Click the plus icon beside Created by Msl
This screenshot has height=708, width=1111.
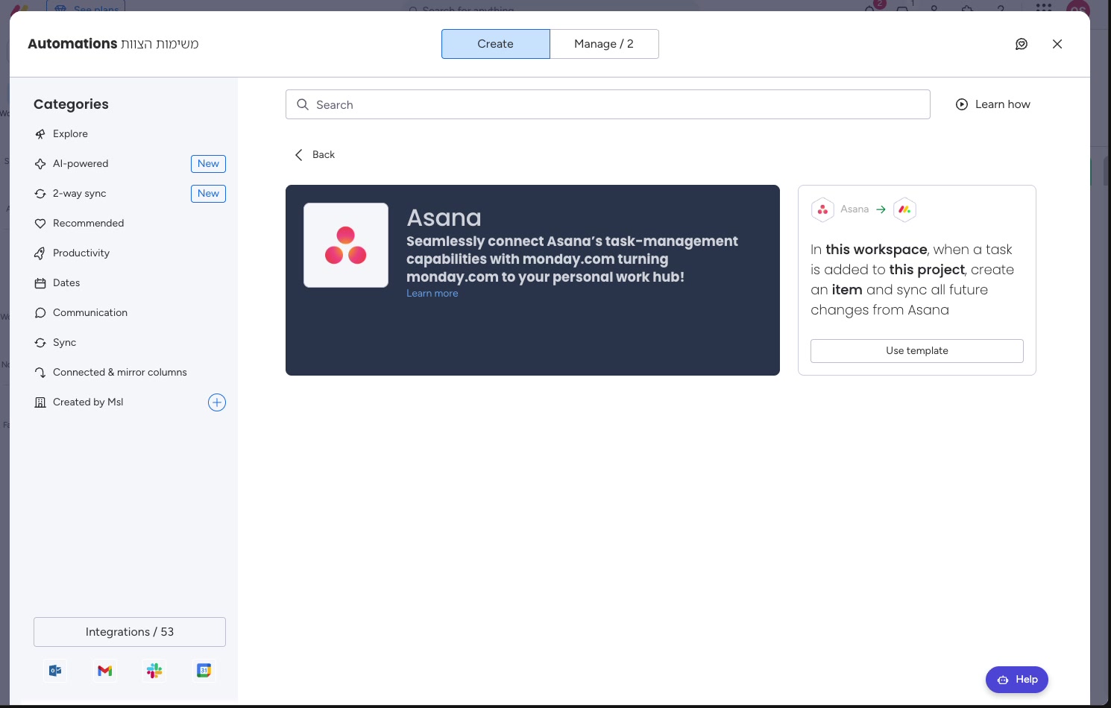[217, 402]
